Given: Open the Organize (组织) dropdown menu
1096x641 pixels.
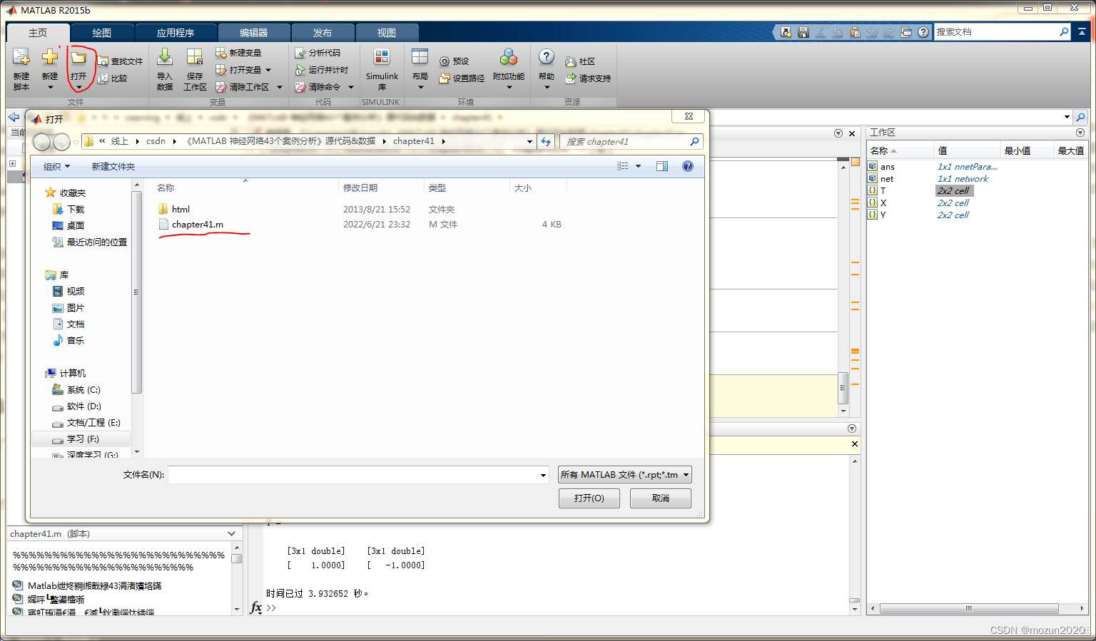Looking at the screenshot, I should click(57, 166).
